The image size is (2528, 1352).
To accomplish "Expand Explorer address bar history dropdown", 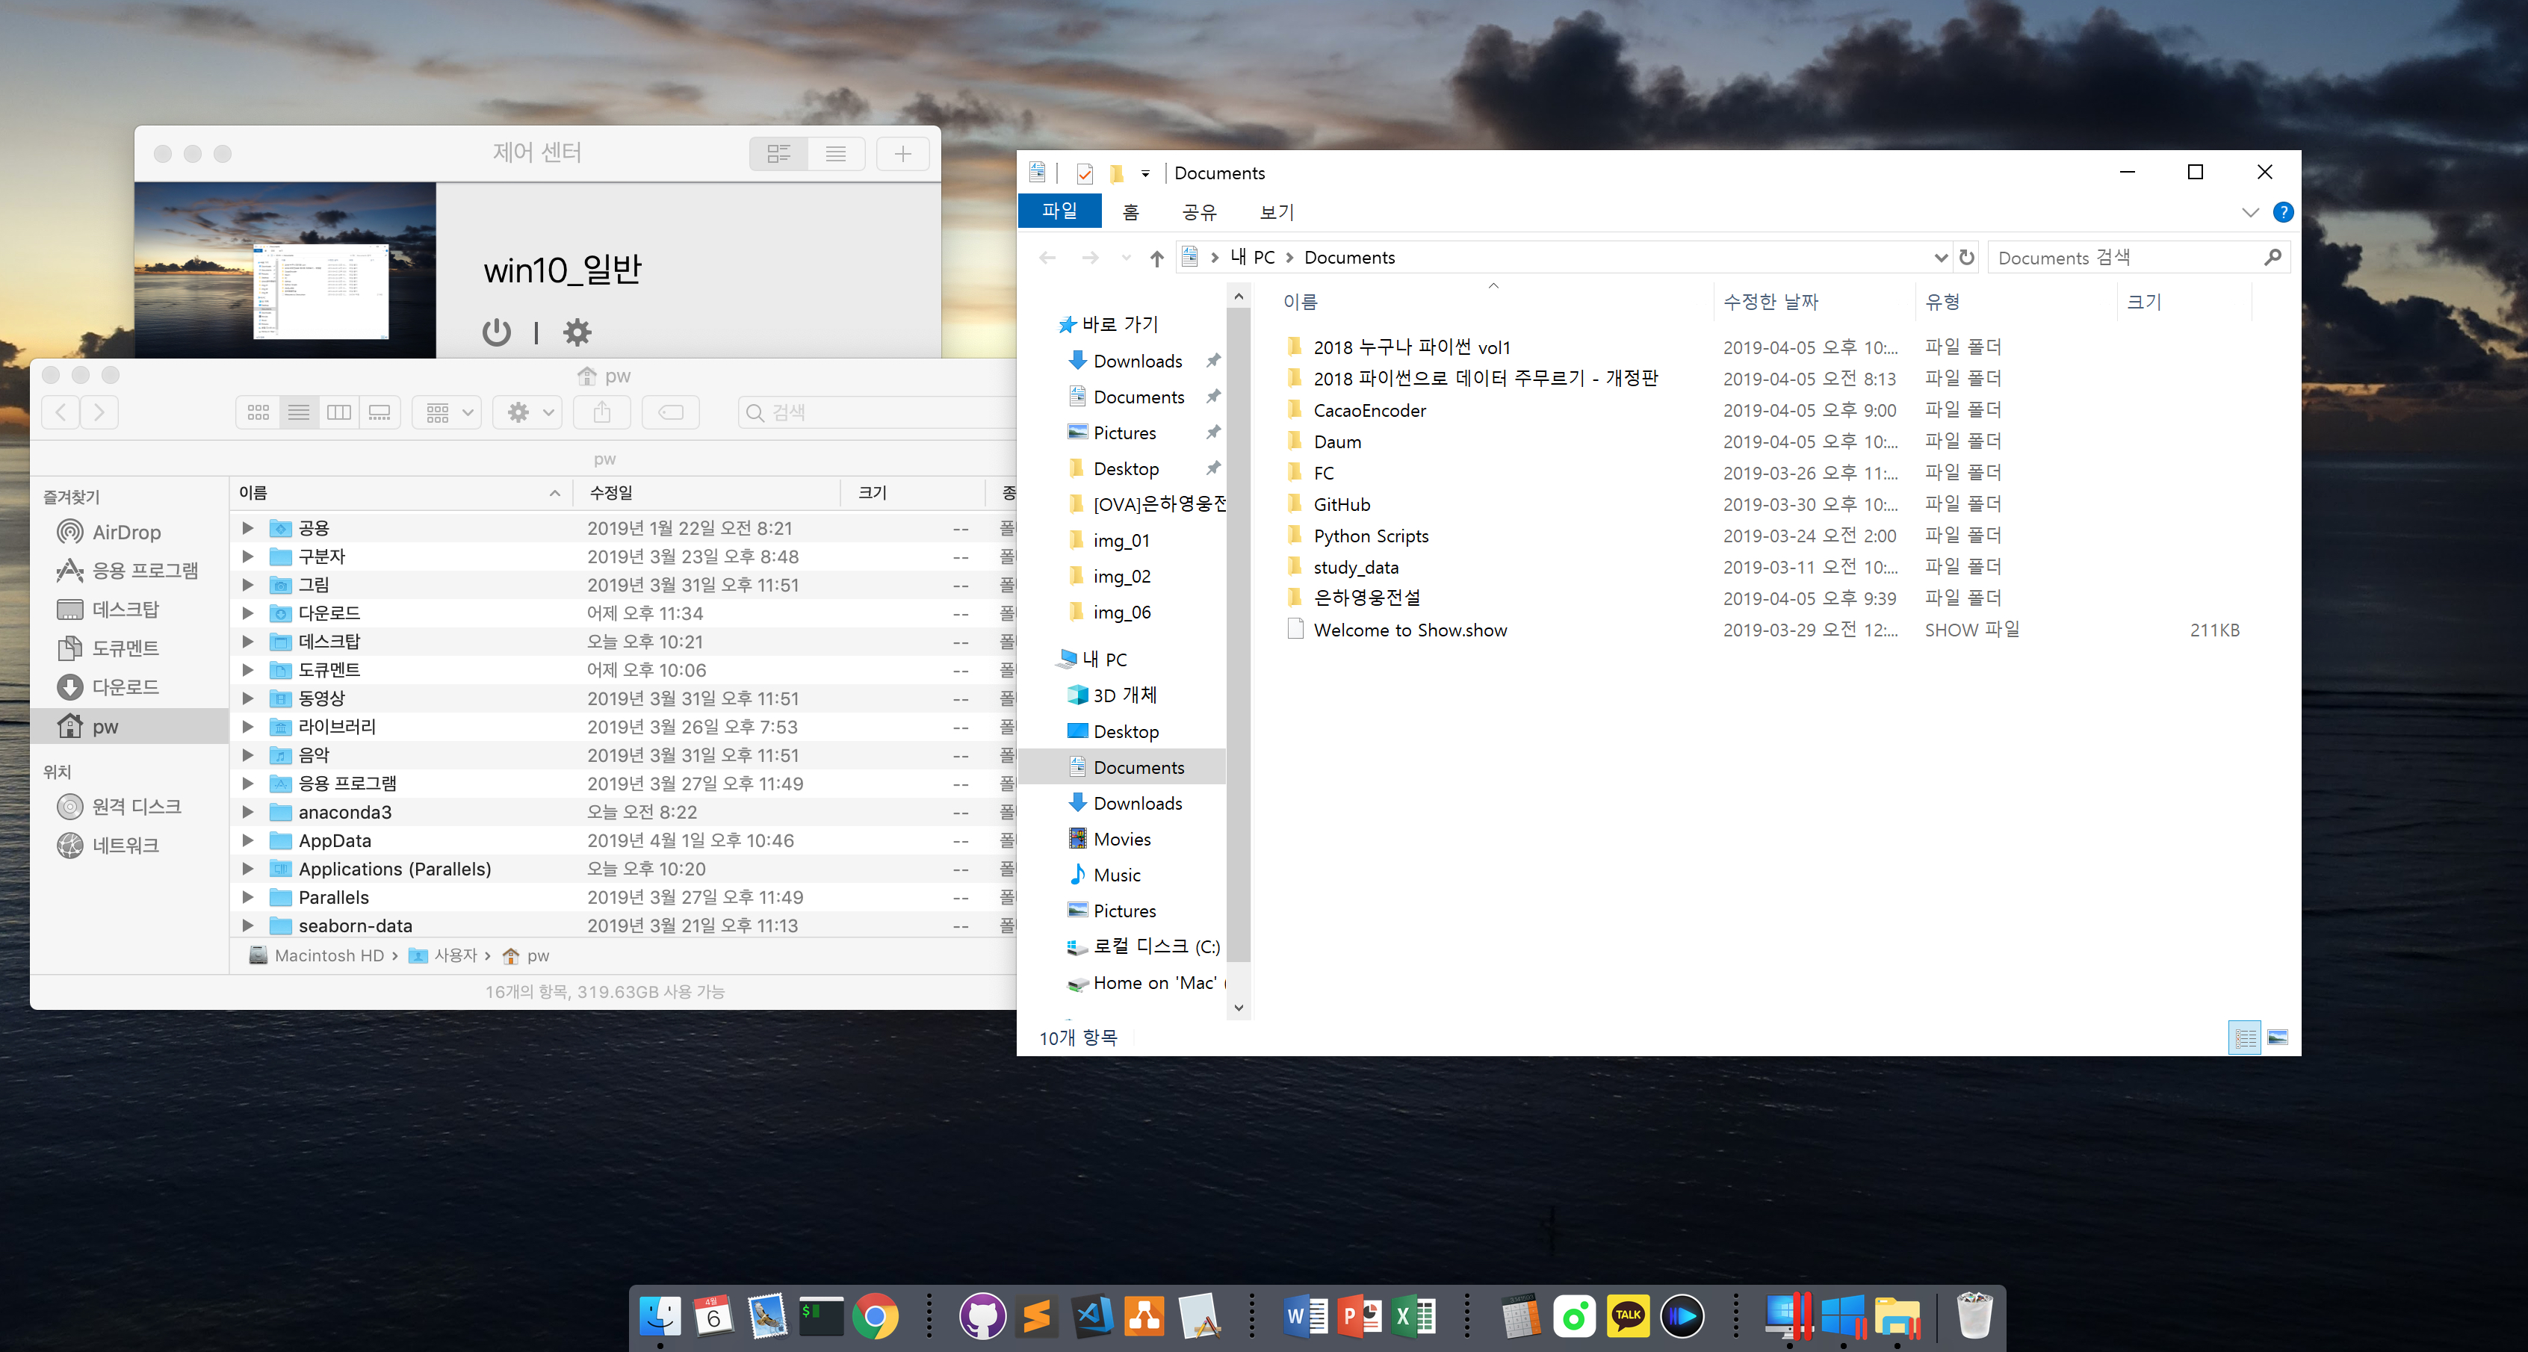I will [1940, 257].
